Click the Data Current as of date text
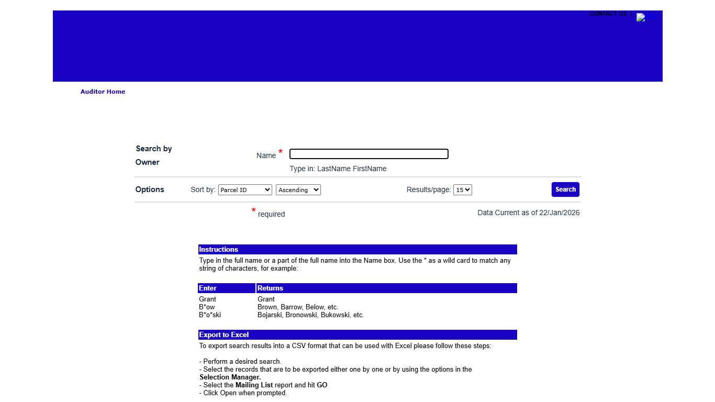715x402 pixels. [528, 213]
